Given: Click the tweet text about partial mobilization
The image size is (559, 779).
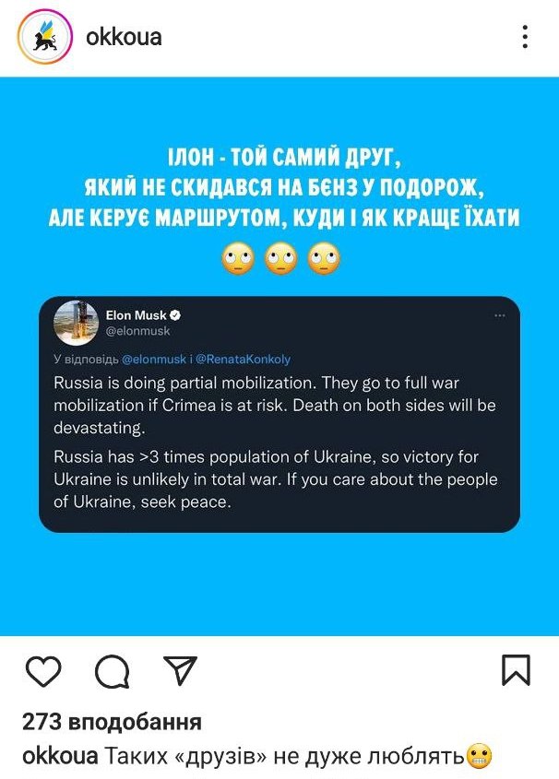Looking at the screenshot, I should click(x=275, y=405).
